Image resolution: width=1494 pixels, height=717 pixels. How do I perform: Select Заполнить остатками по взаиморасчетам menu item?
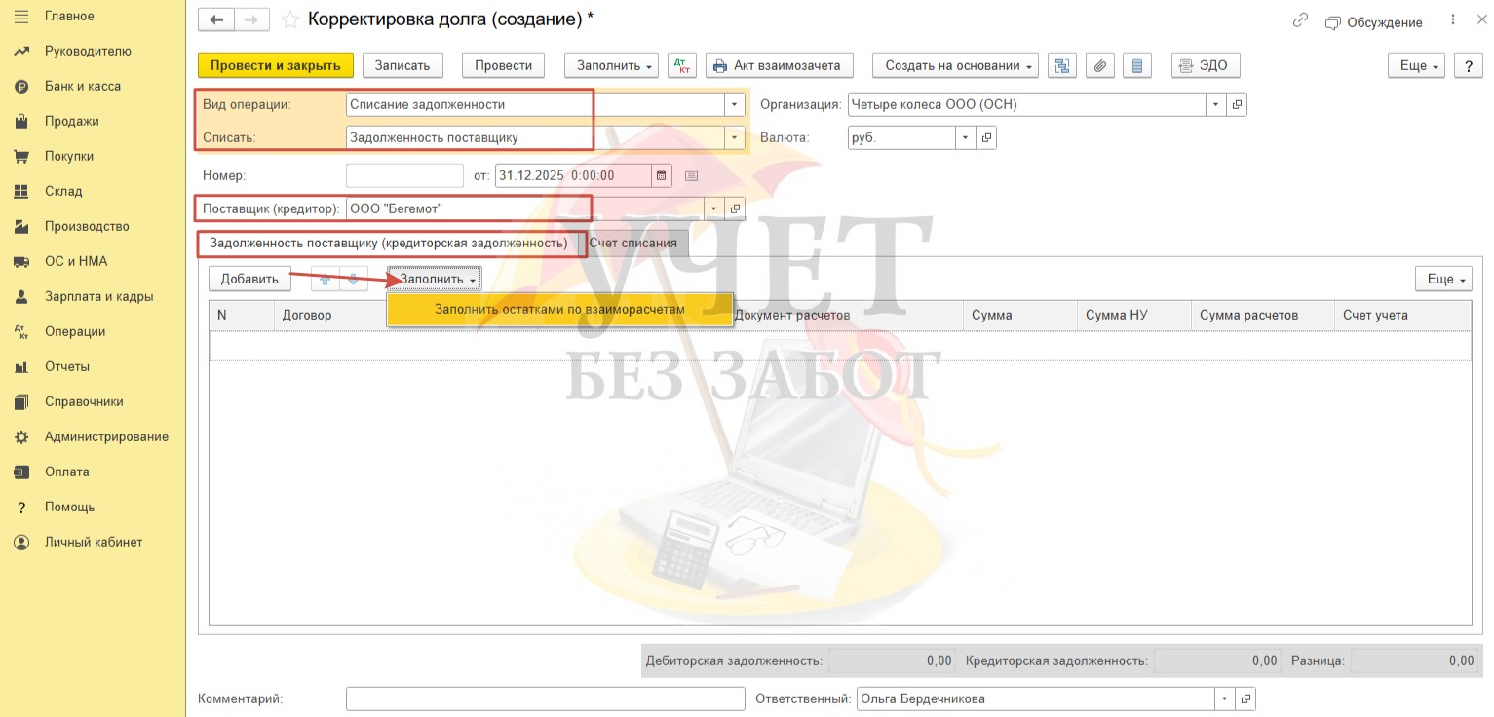[x=559, y=310]
